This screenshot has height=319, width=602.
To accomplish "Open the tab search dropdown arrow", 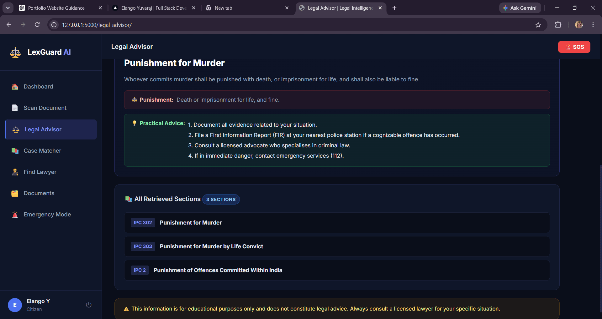I will [8, 8].
